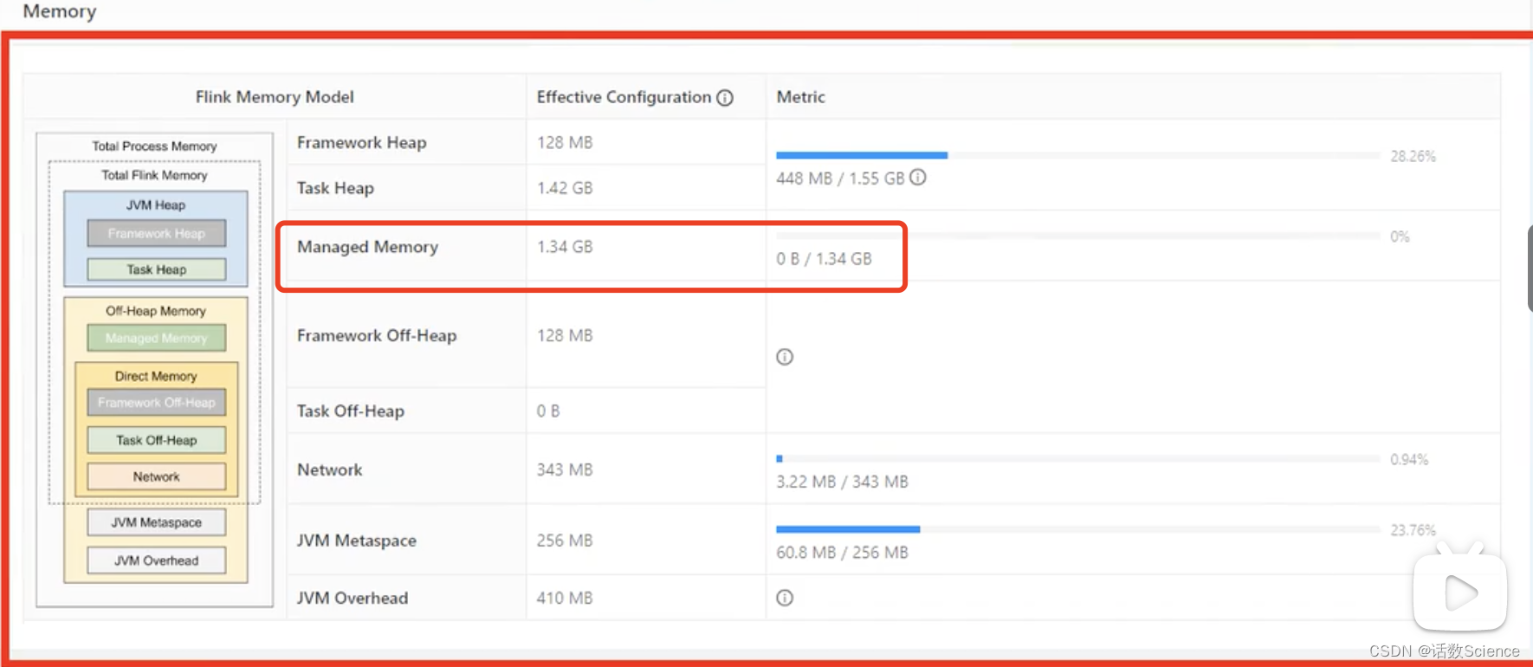1533x667 pixels.
Task: Select the Framework Off-Heap diagram box
Action: [157, 403]
